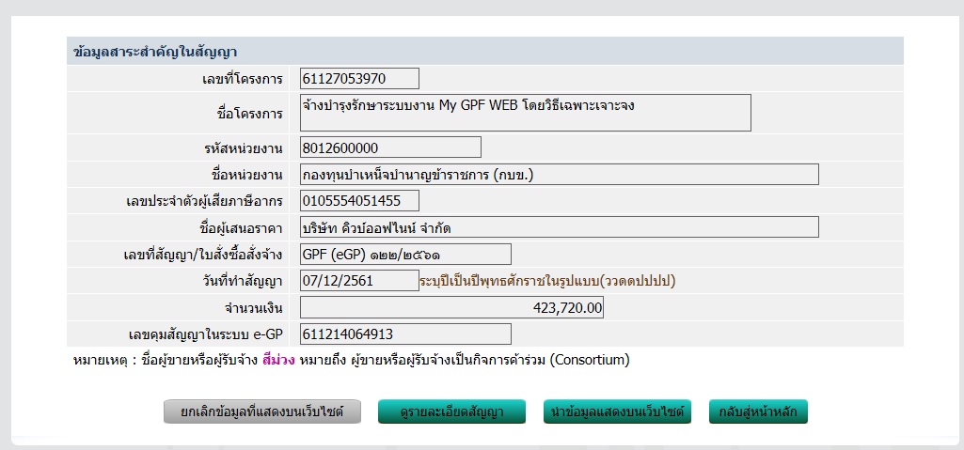Focus the project name text box
Image resolution: width=964 pixels, height=450 pixels.
[525, 113]
